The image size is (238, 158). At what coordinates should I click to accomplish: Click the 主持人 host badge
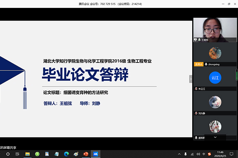tap(198, 64)
